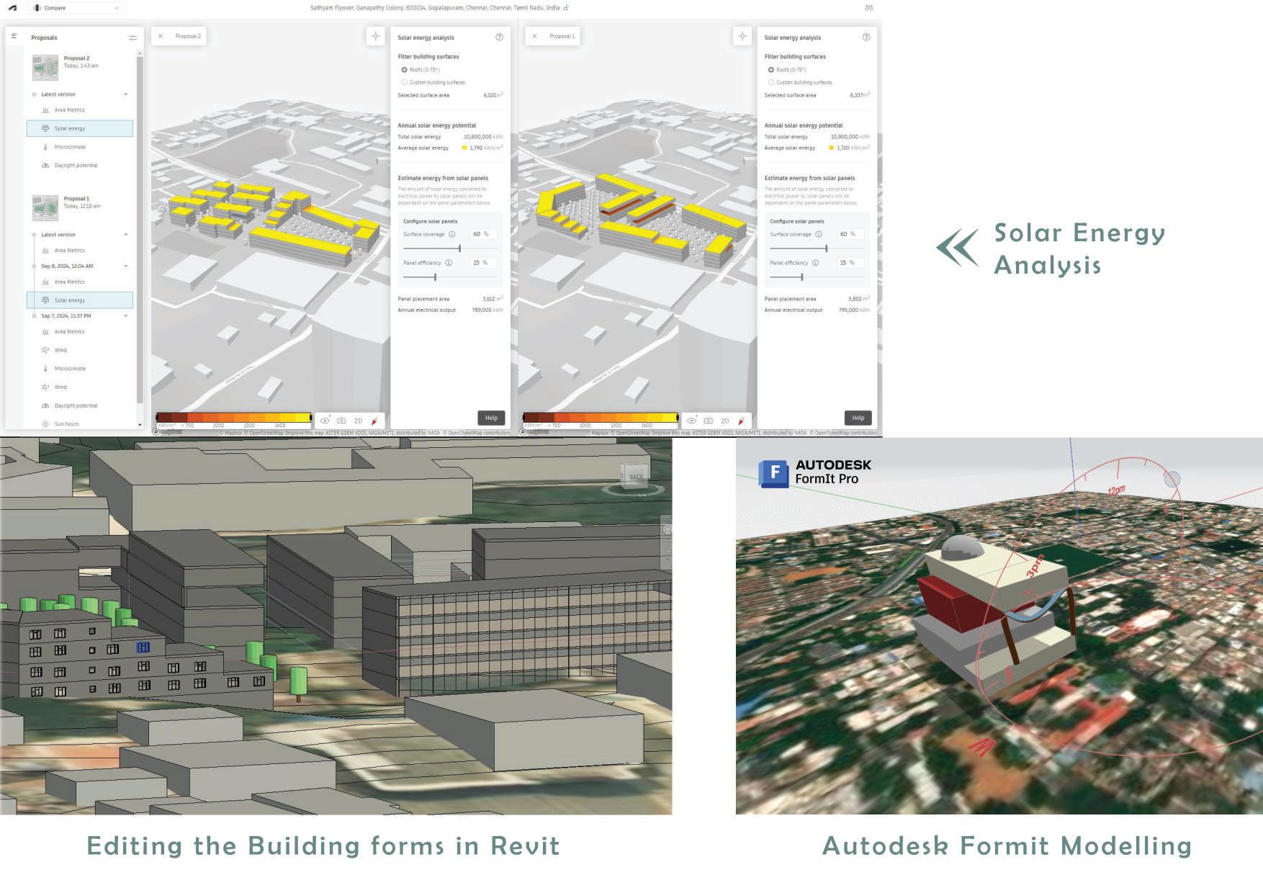Click the Proposal 1 tab label in viewport

tap(562, 36)
